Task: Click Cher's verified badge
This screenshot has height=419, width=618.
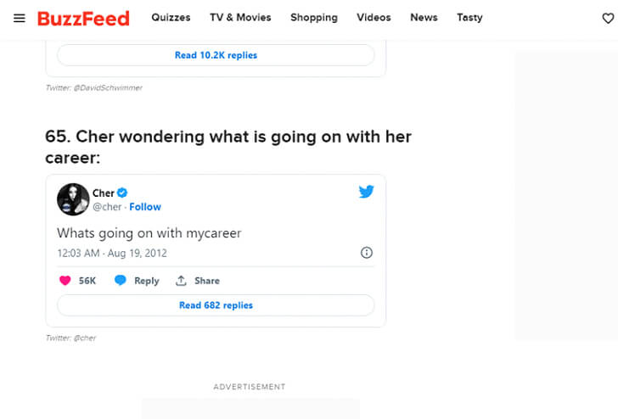Action: click(122, 193)
